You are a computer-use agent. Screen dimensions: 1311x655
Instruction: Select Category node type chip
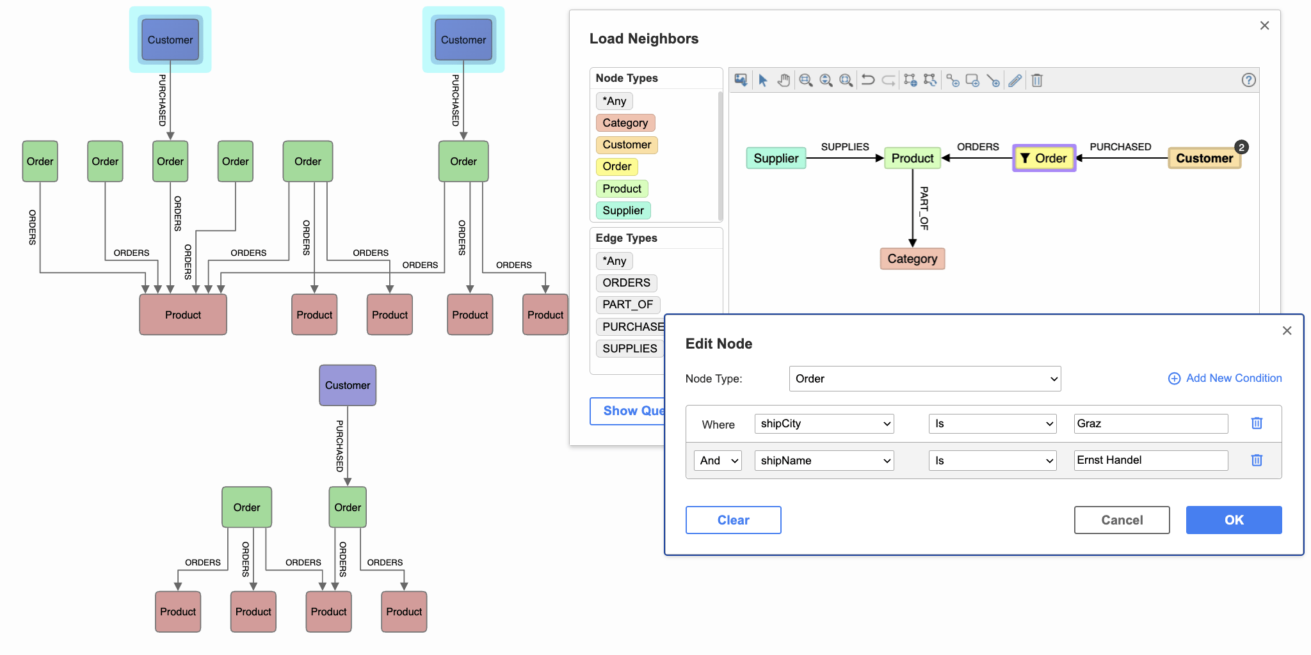click(x=625, y=123)
